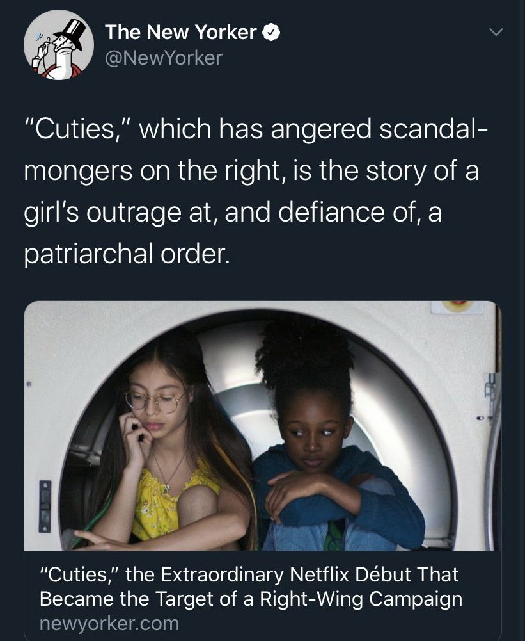
Task: Click the blue verified checkmark badge
Action: coord(270,32)
